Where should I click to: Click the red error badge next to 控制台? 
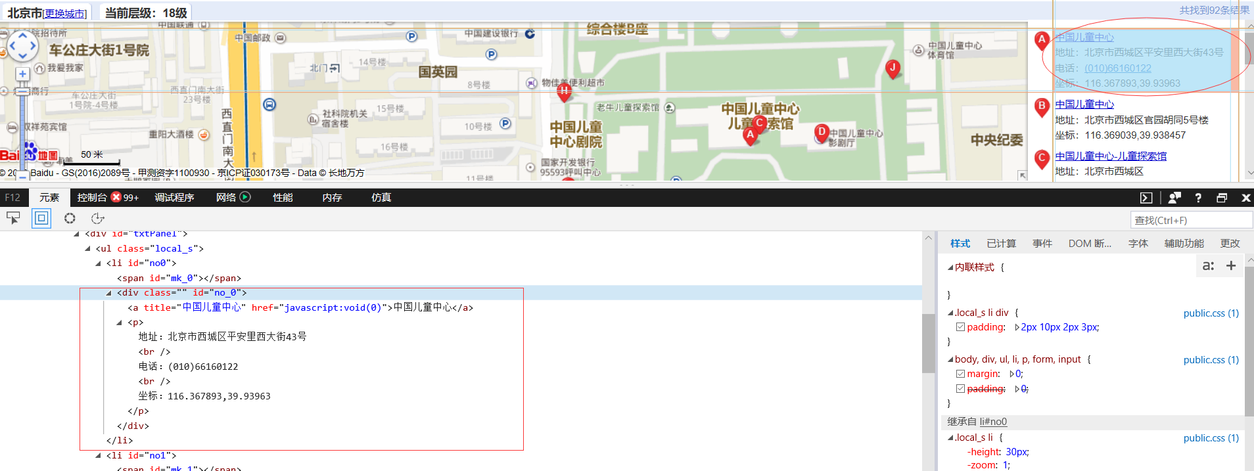(116, 197)
